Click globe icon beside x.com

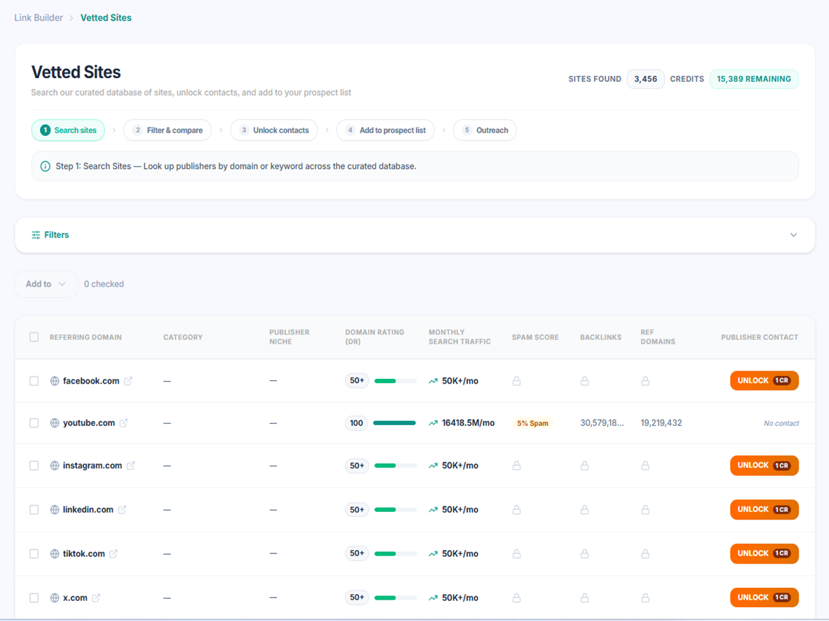[x=55, y=598]
